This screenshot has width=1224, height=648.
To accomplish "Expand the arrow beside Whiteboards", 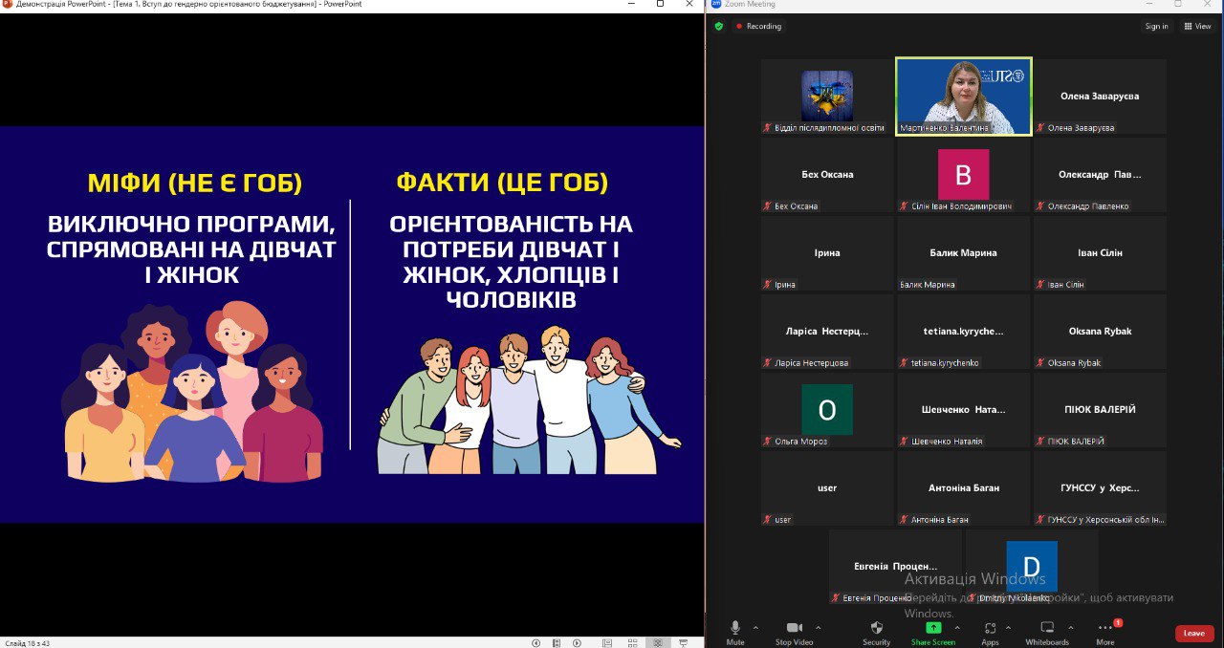I will click(x=1070, y=628).
